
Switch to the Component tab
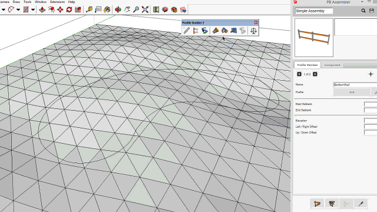pos(332,65)
